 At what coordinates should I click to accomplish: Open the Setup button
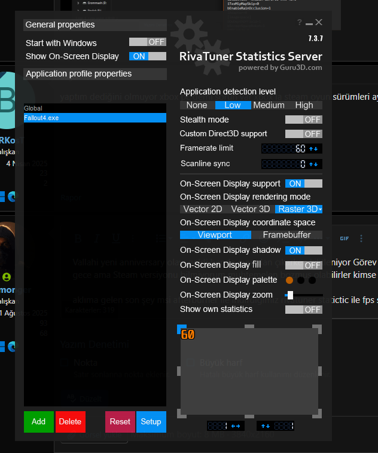click(151, 421)
